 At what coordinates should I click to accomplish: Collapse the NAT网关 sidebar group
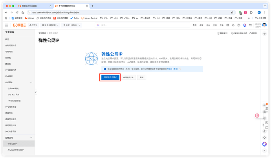click(31, 82)
